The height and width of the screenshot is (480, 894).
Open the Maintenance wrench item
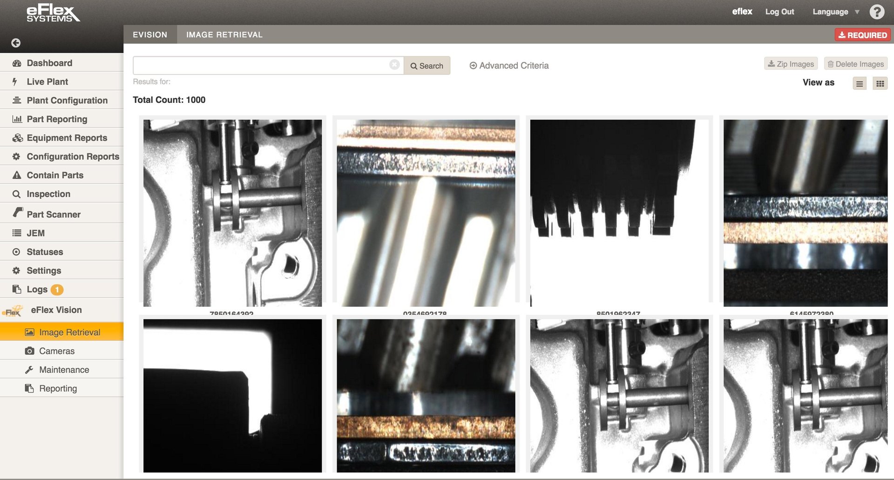(64, 370)
